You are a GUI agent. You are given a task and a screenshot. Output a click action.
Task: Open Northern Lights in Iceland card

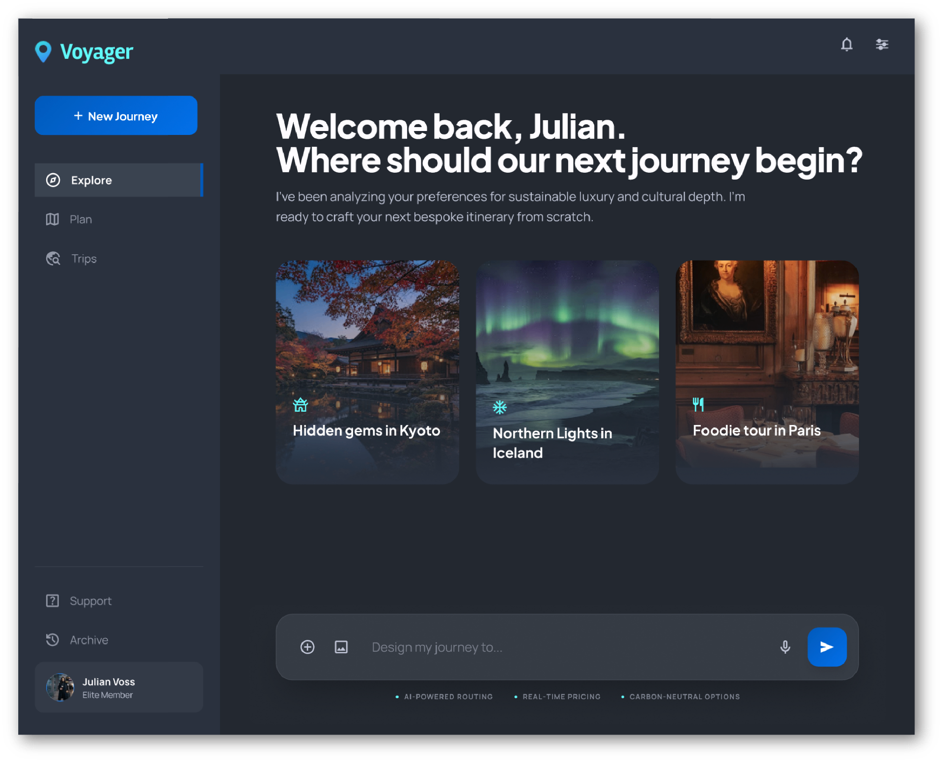(567, 372)
